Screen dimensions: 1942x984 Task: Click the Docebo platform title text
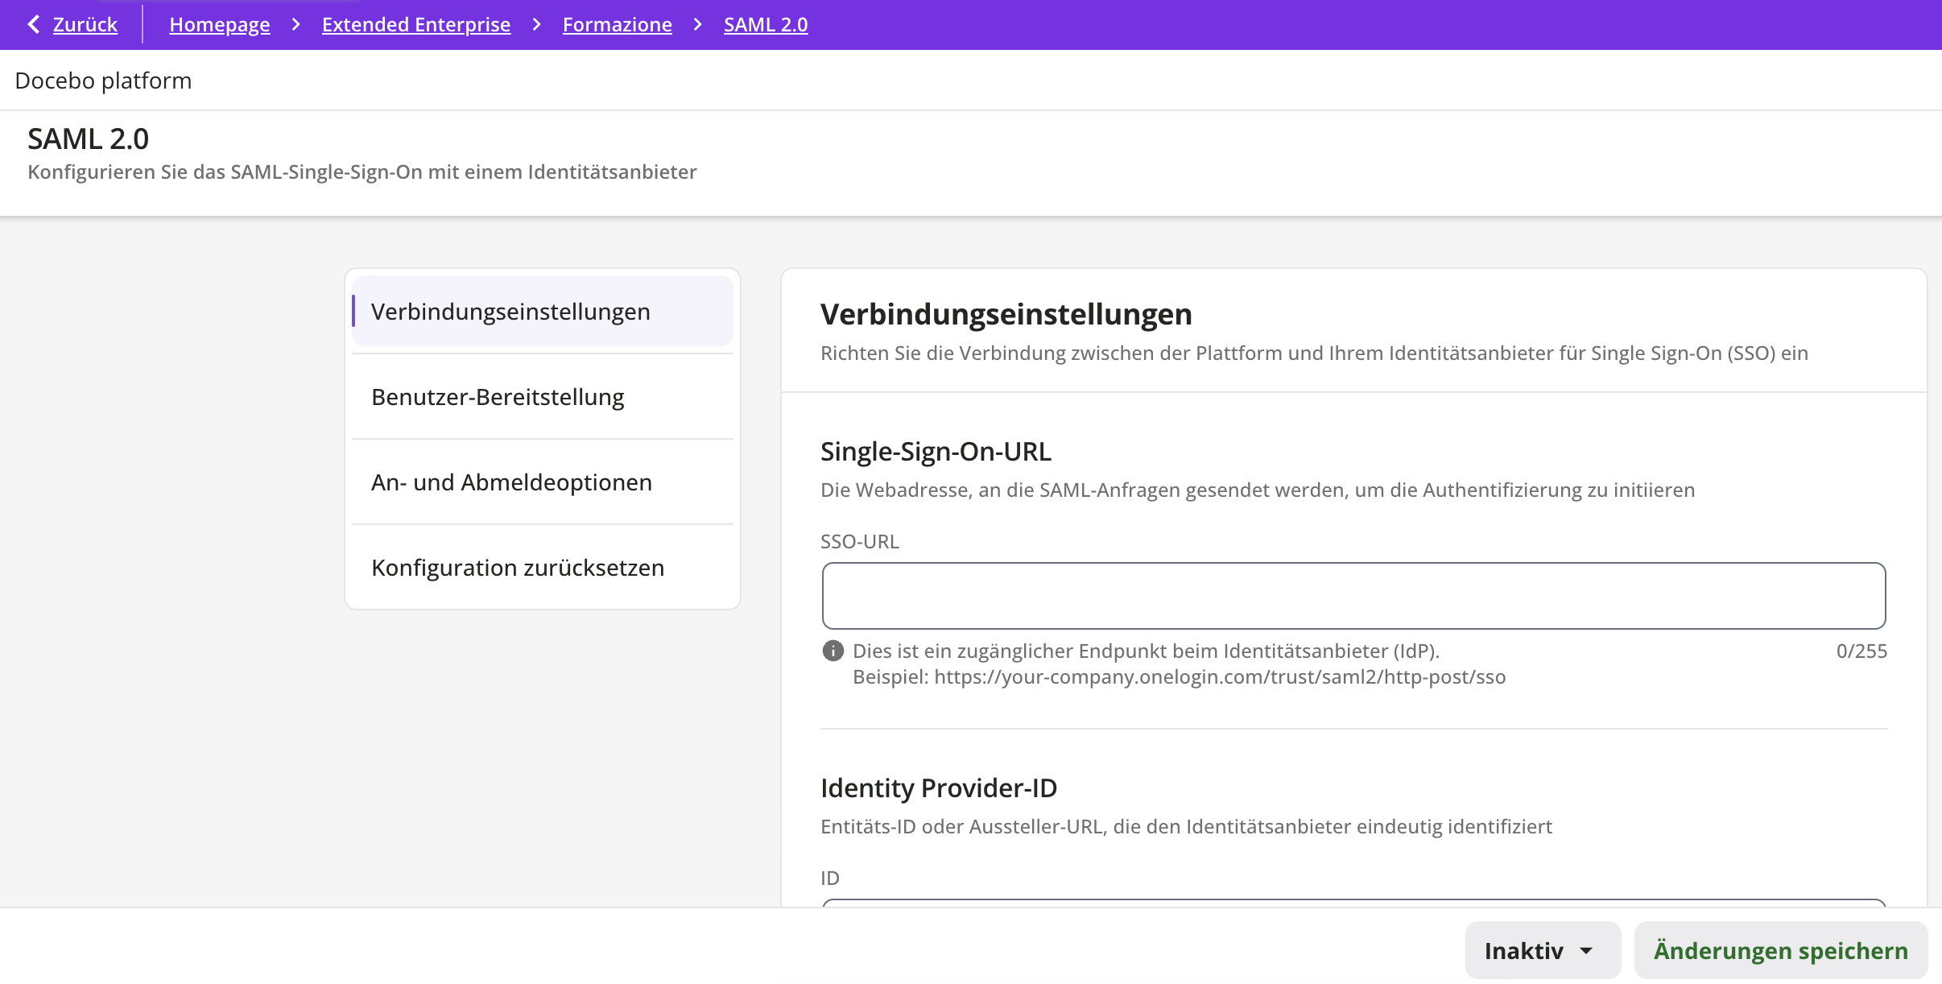pyautogui.click(x=103, y=81)
